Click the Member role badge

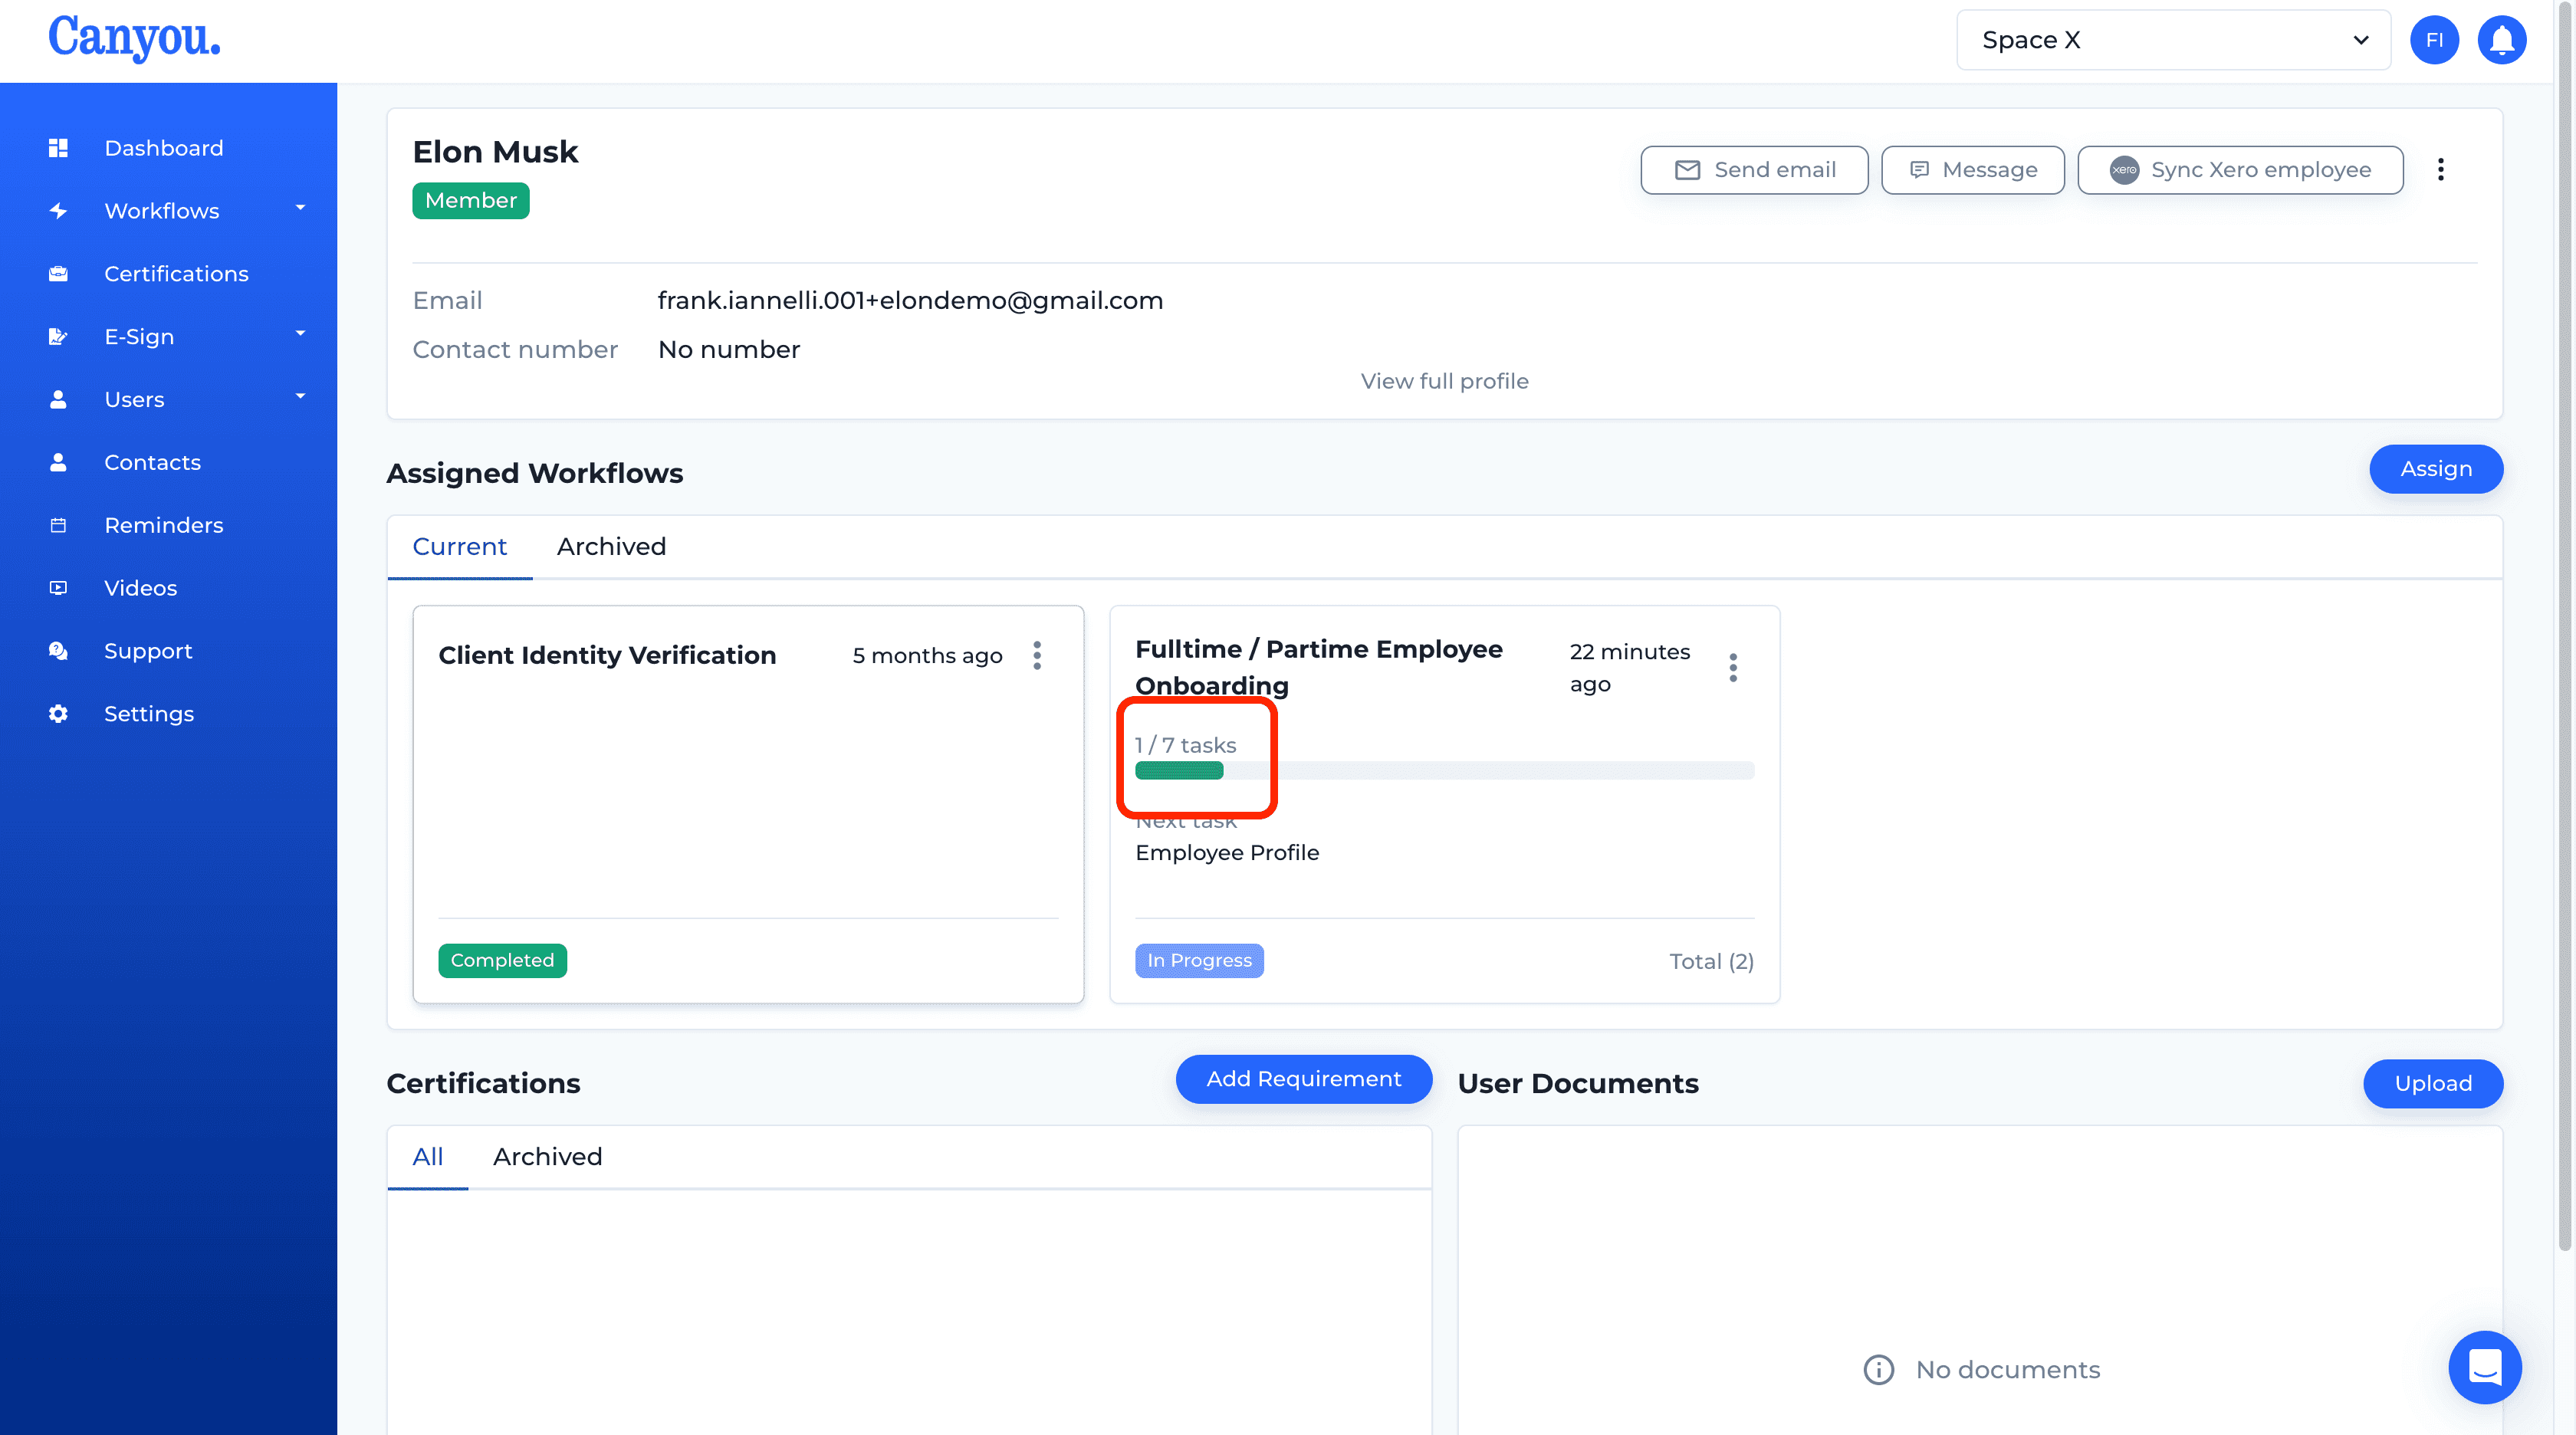tap(470, 201)
